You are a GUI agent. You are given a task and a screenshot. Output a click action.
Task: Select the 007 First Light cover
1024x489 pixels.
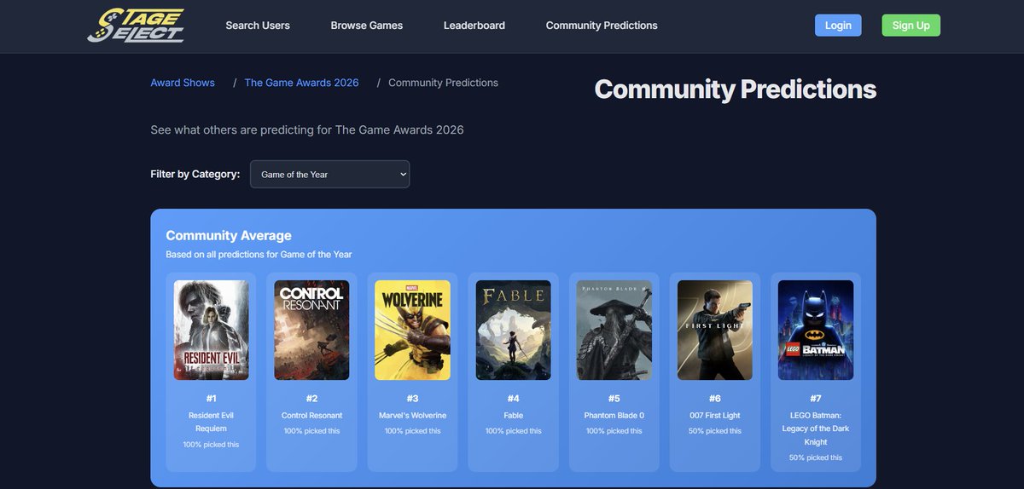(x=715, y=330)
